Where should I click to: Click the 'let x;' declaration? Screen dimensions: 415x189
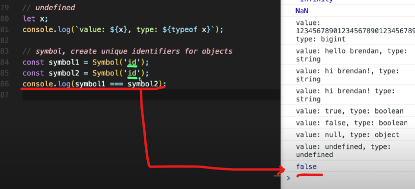pos(35,19)
